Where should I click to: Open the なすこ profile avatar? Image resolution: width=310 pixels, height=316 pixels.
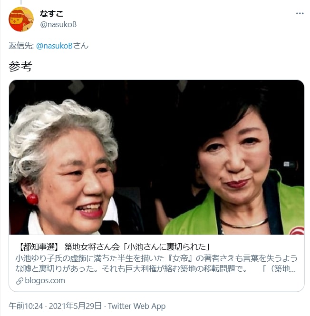point(21,19)
